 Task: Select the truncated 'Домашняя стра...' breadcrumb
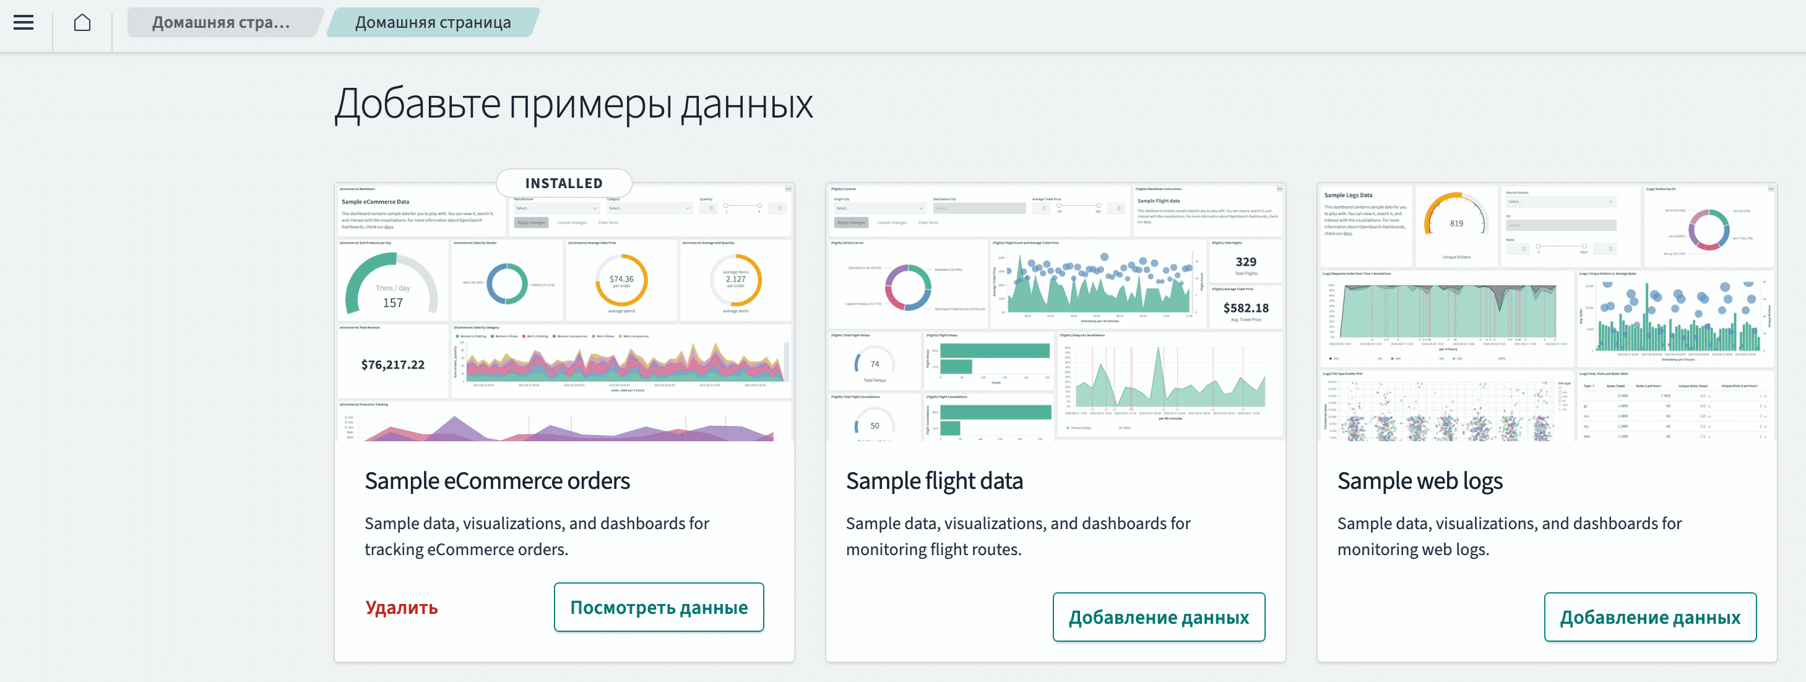220,22
